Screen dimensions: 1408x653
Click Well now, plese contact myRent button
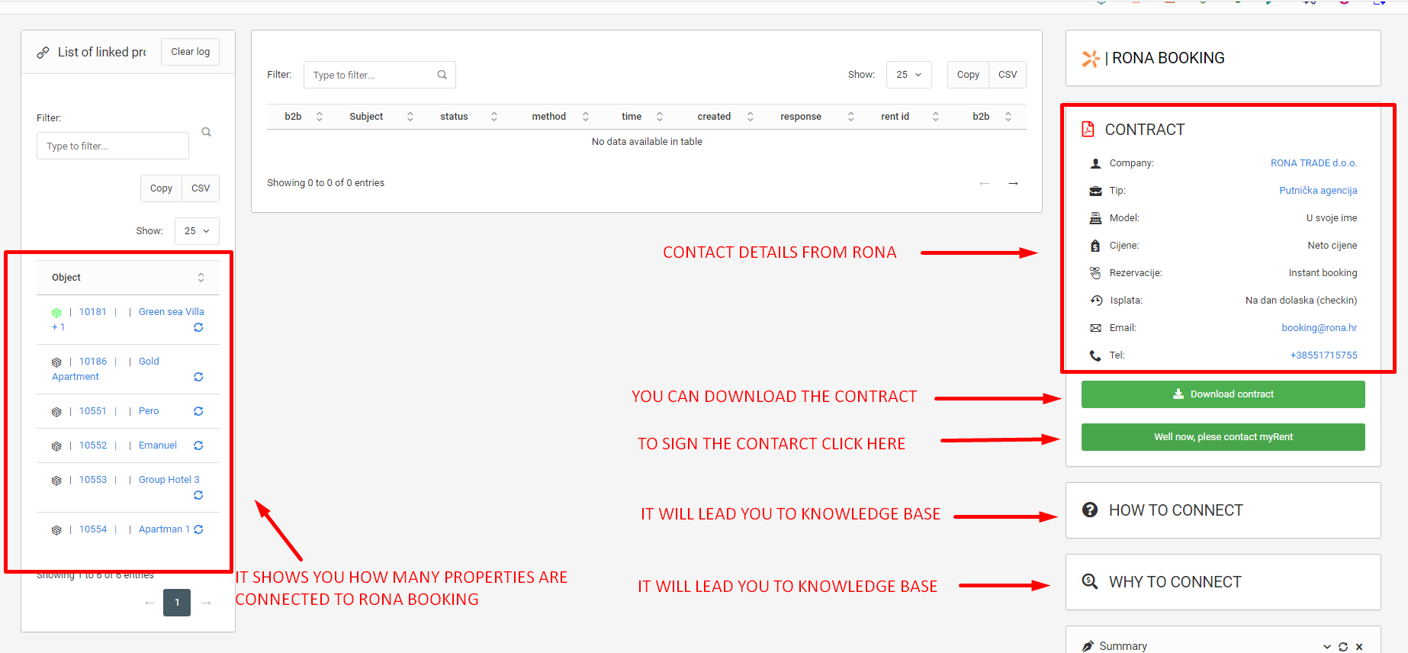click(x=1223, y=437)
